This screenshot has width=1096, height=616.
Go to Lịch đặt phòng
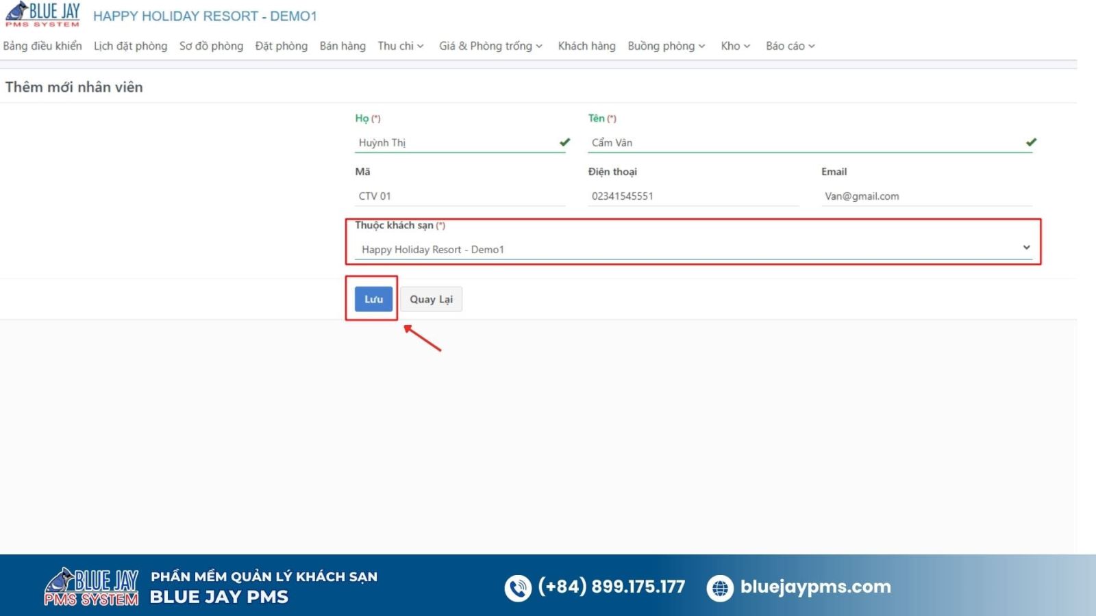129,46
